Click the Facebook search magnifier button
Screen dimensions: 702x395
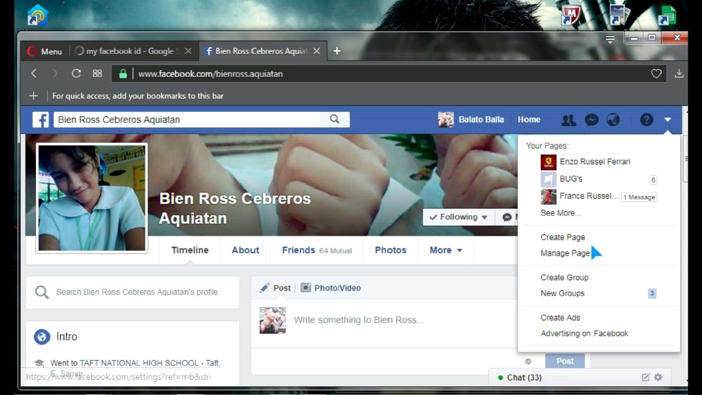click(335, 120)
